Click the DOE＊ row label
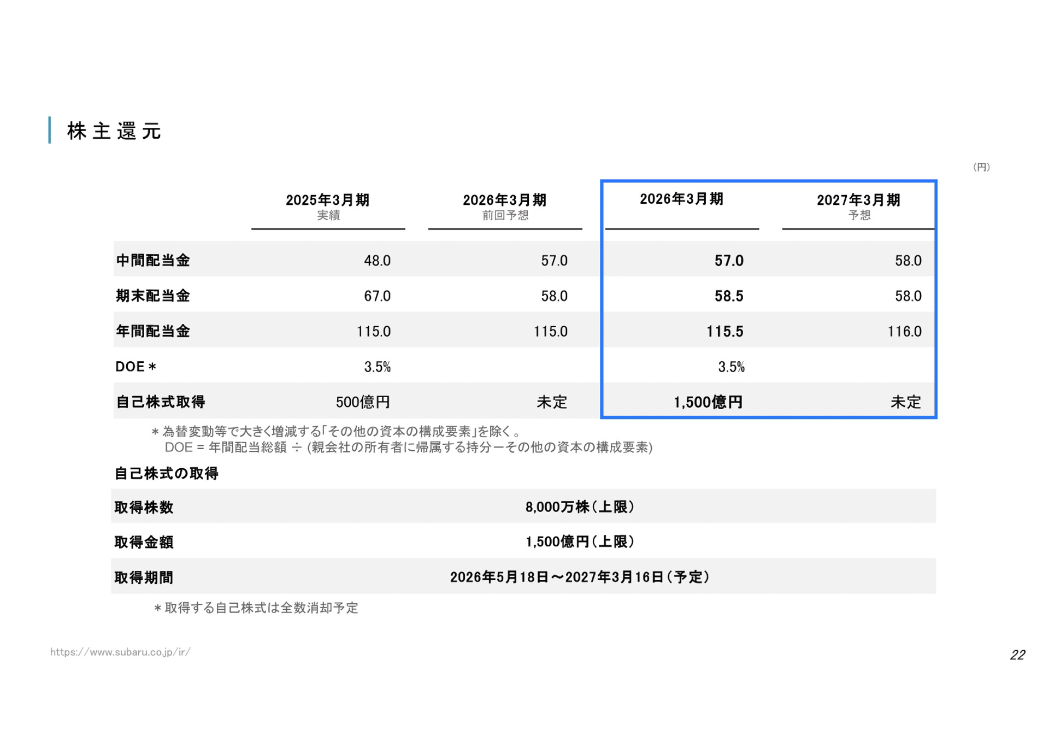 tap(136, 367)
